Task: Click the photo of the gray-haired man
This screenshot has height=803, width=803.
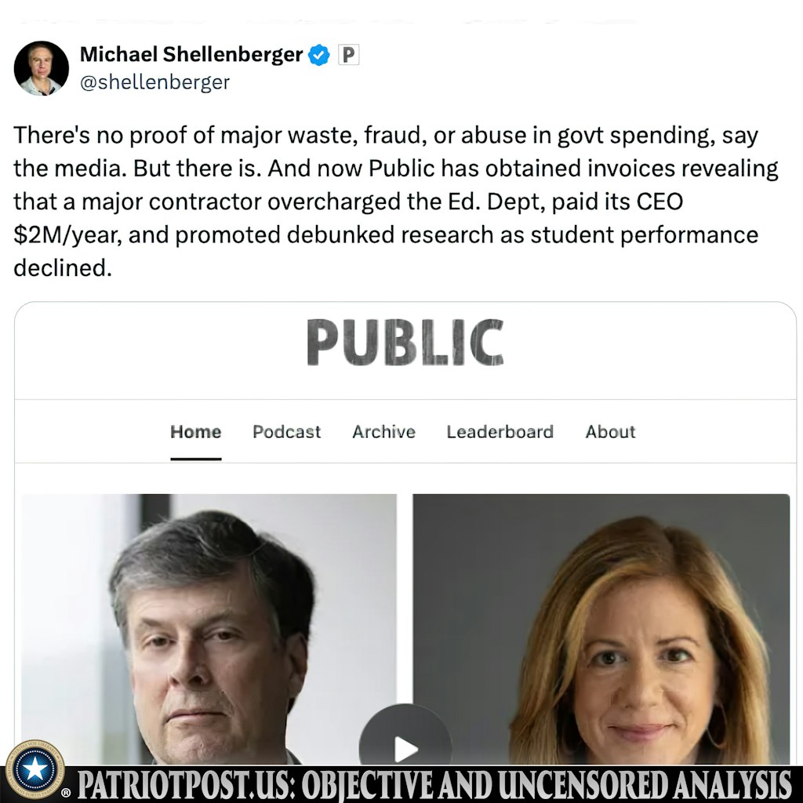Action: (209, 630)
